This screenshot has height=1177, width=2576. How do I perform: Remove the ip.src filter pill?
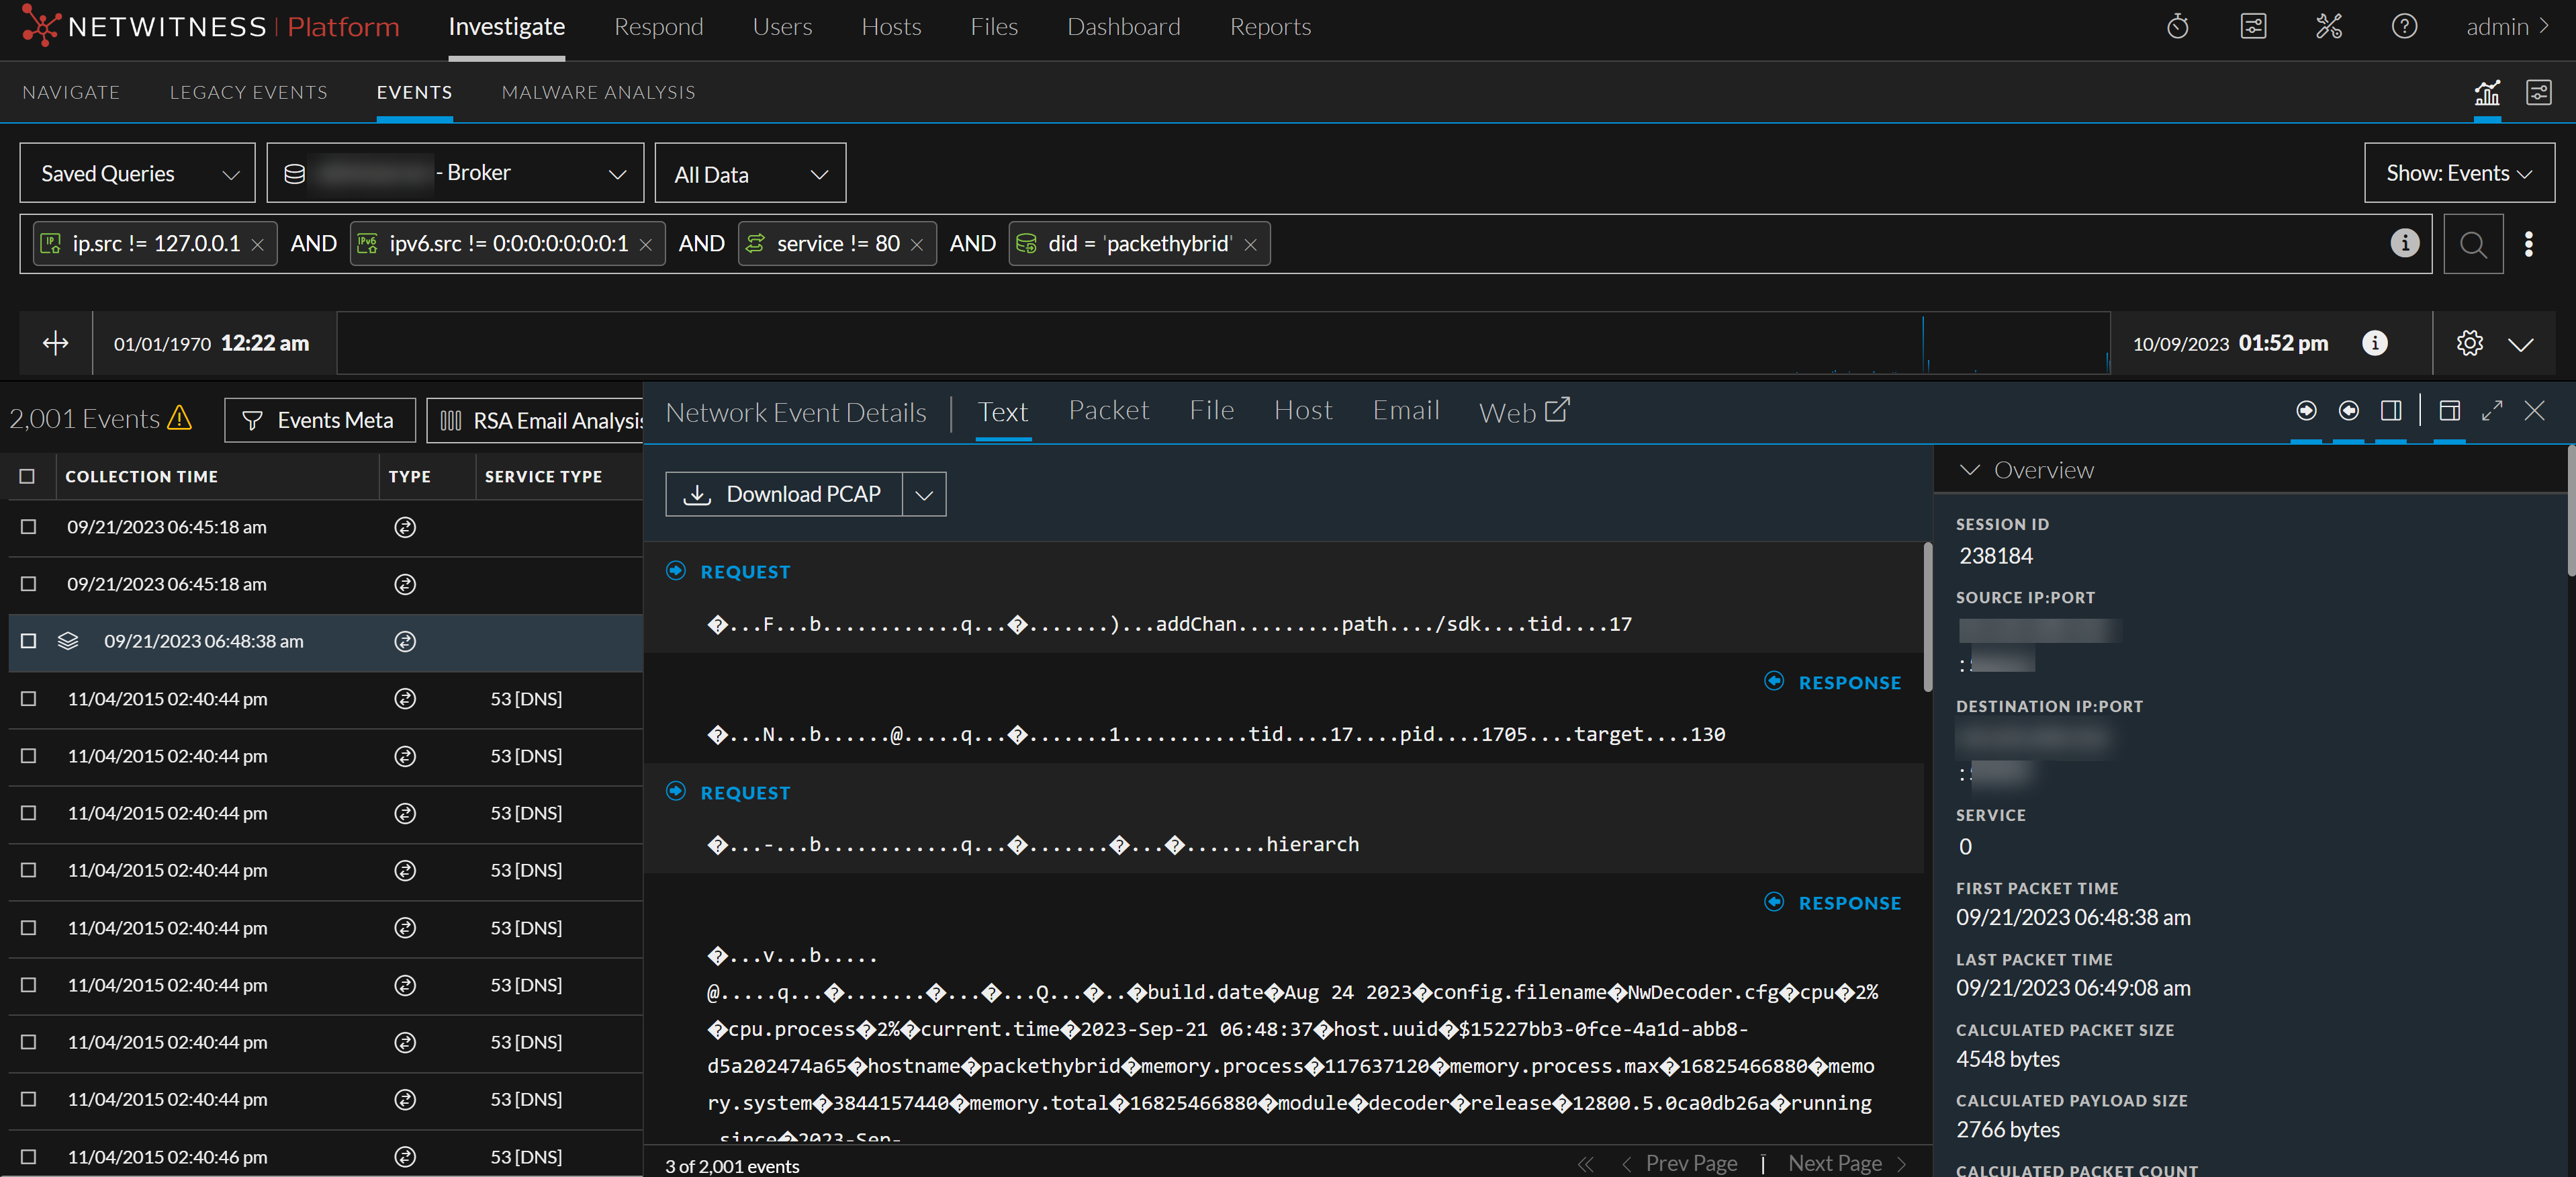pos(258,245)
